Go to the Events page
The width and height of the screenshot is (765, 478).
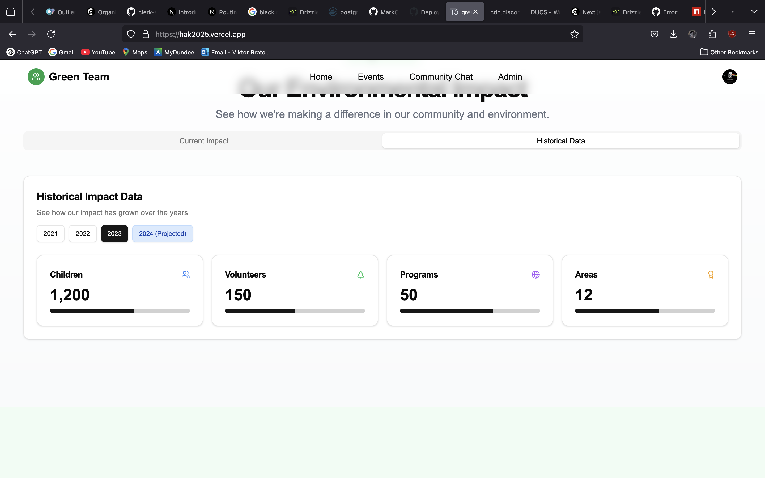[x=371, y=77]
